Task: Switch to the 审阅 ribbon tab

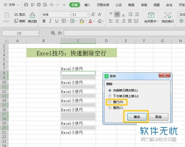Action: [144, 5]
